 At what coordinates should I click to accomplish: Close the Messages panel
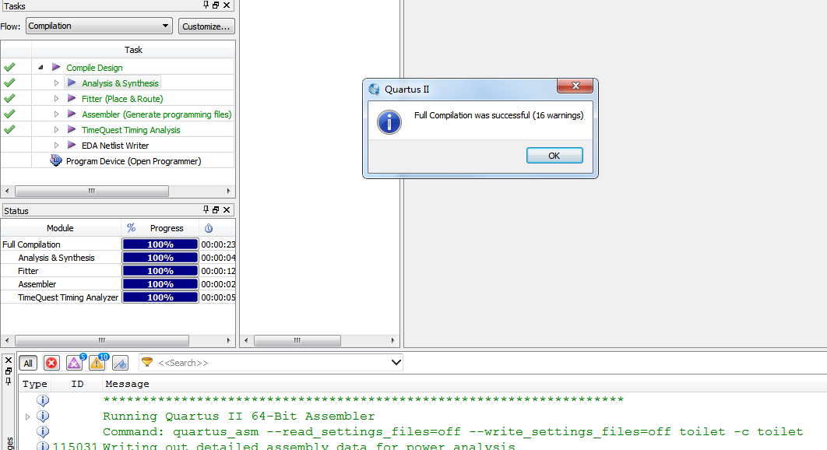(9, 360)
